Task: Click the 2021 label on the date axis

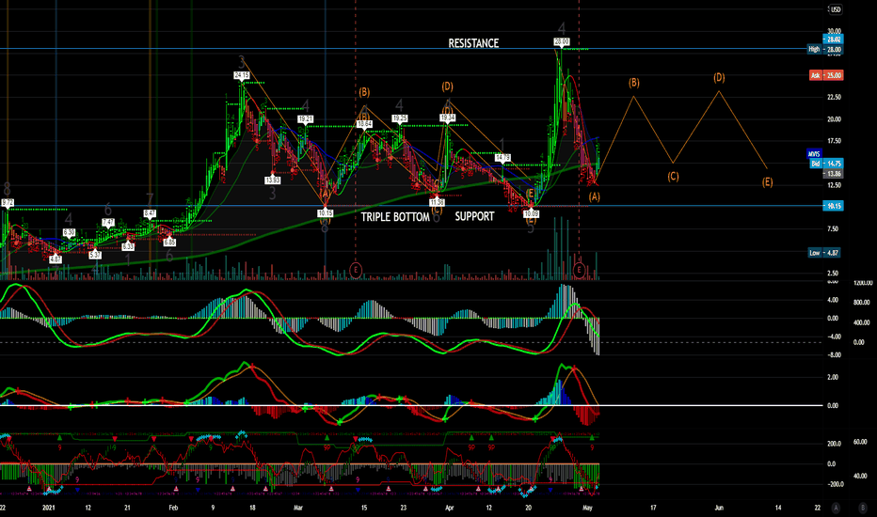Action: (x=49, y=508)
